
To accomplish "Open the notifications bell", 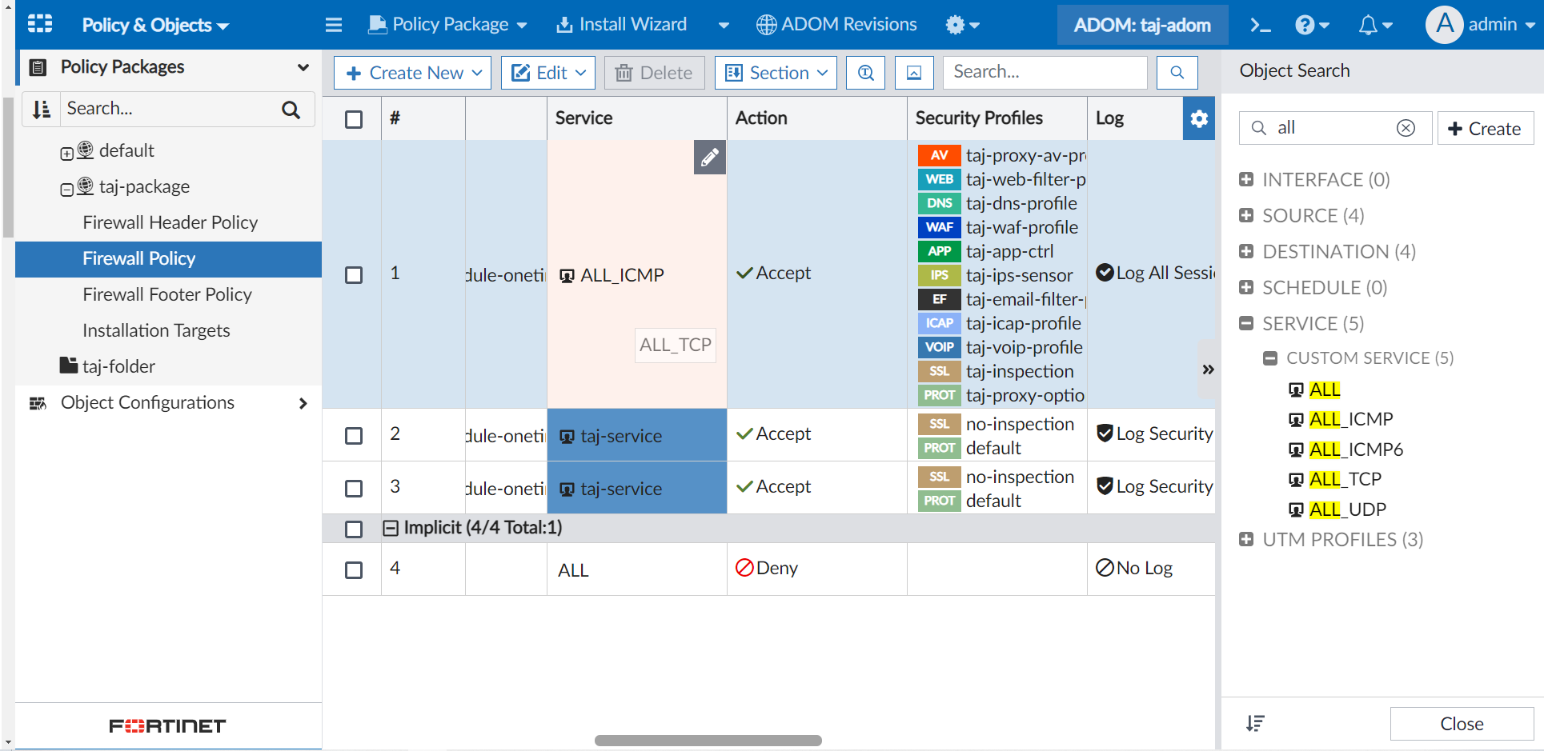I will pyautogui.click(x=1375, y=25).
